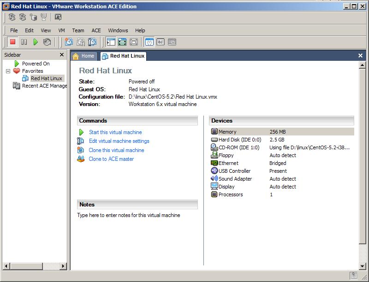Toggle sidebar visibility from the toolbar
This screenshot has width=369, height=282.
(111, 42)
